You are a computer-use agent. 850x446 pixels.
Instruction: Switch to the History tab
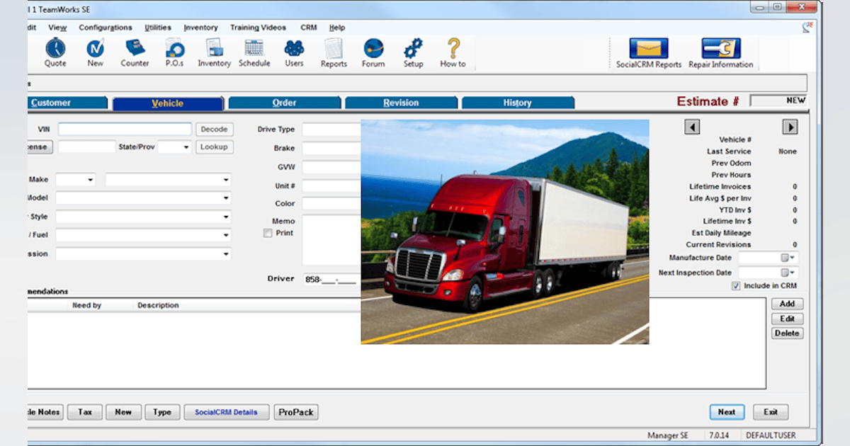pos(518,102)
